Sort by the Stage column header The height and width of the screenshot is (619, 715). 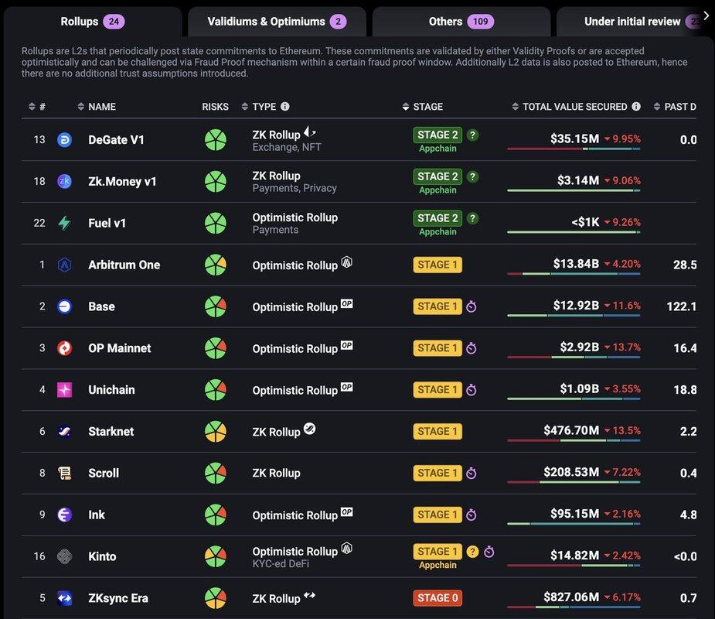click(x=427, y=107)
